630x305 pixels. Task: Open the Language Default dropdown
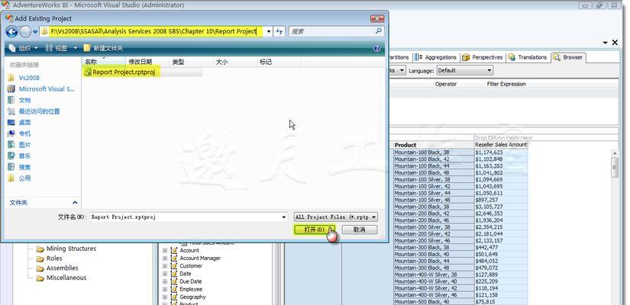464,70
